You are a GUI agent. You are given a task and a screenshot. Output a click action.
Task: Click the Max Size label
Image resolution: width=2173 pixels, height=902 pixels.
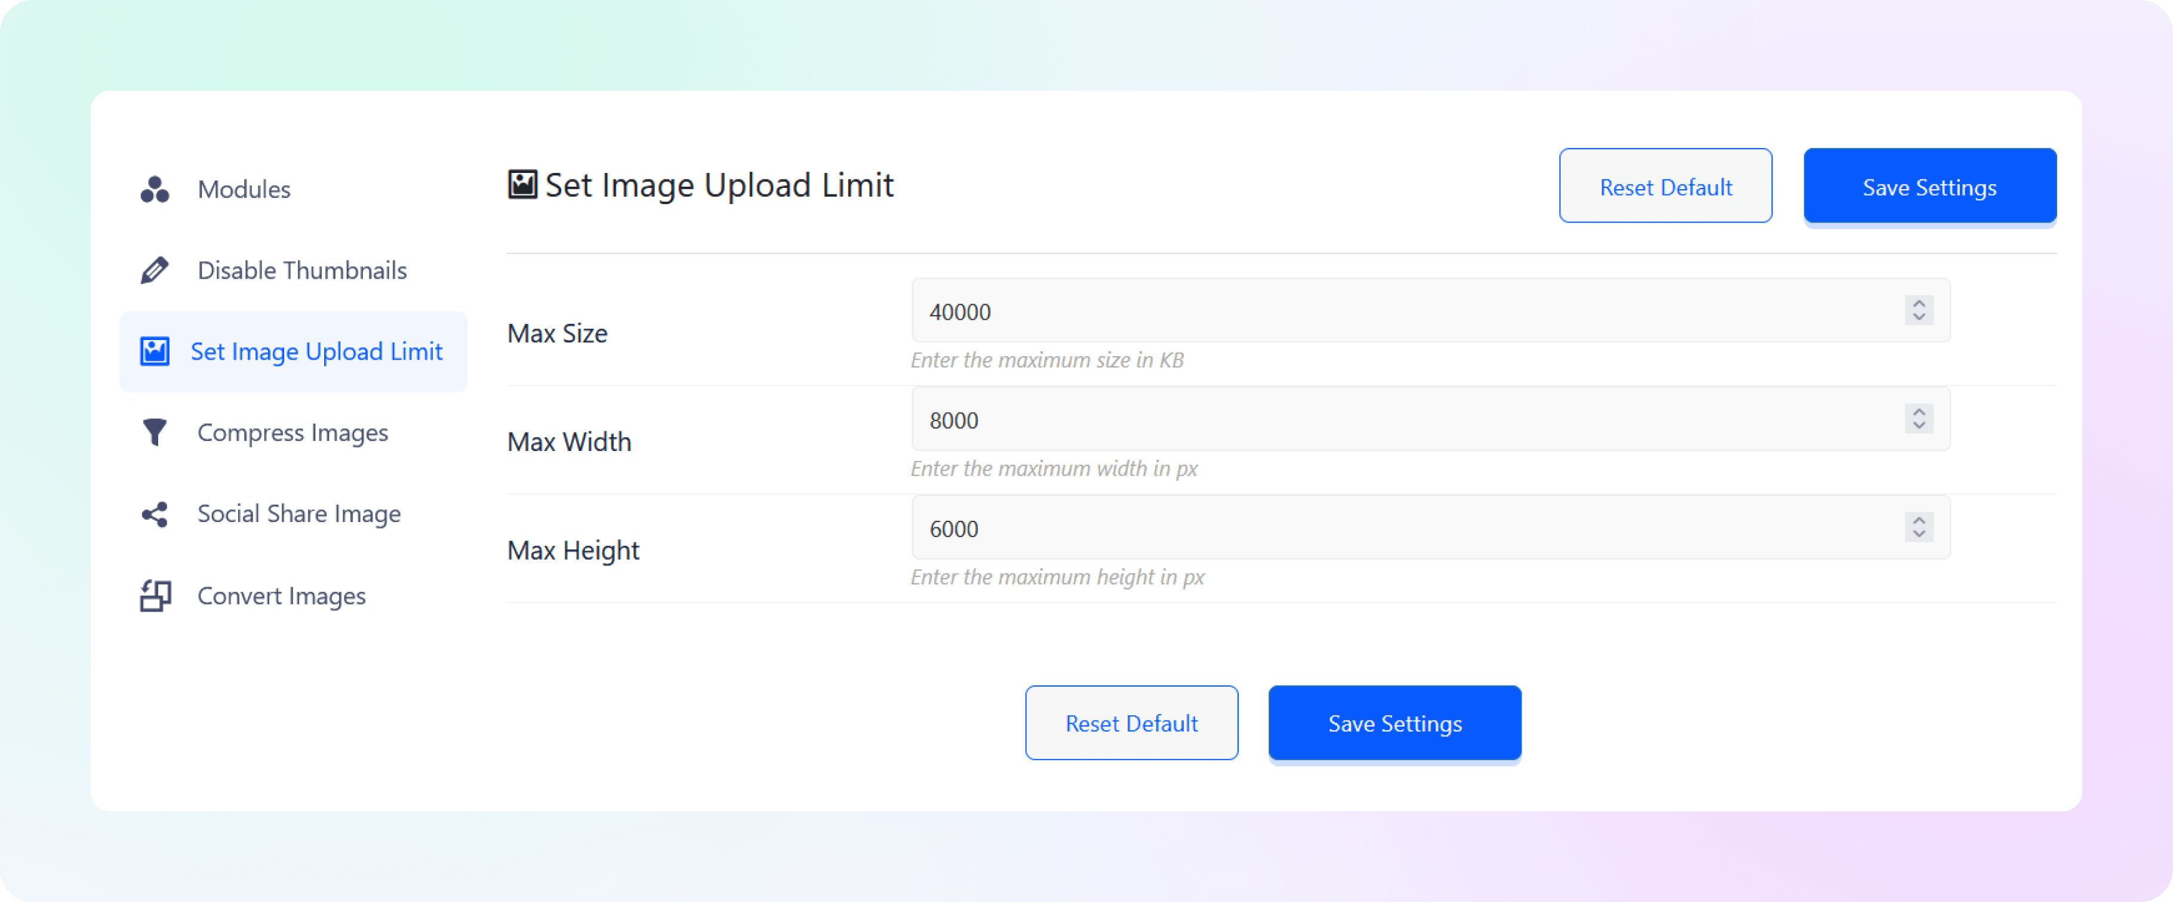[558, 334]
